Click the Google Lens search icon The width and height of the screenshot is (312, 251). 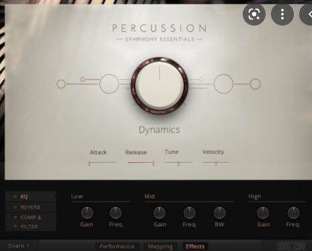coord(254,14)
